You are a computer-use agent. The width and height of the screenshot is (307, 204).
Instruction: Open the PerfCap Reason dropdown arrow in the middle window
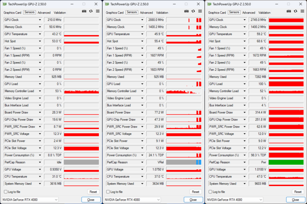(x=142, y=162)
